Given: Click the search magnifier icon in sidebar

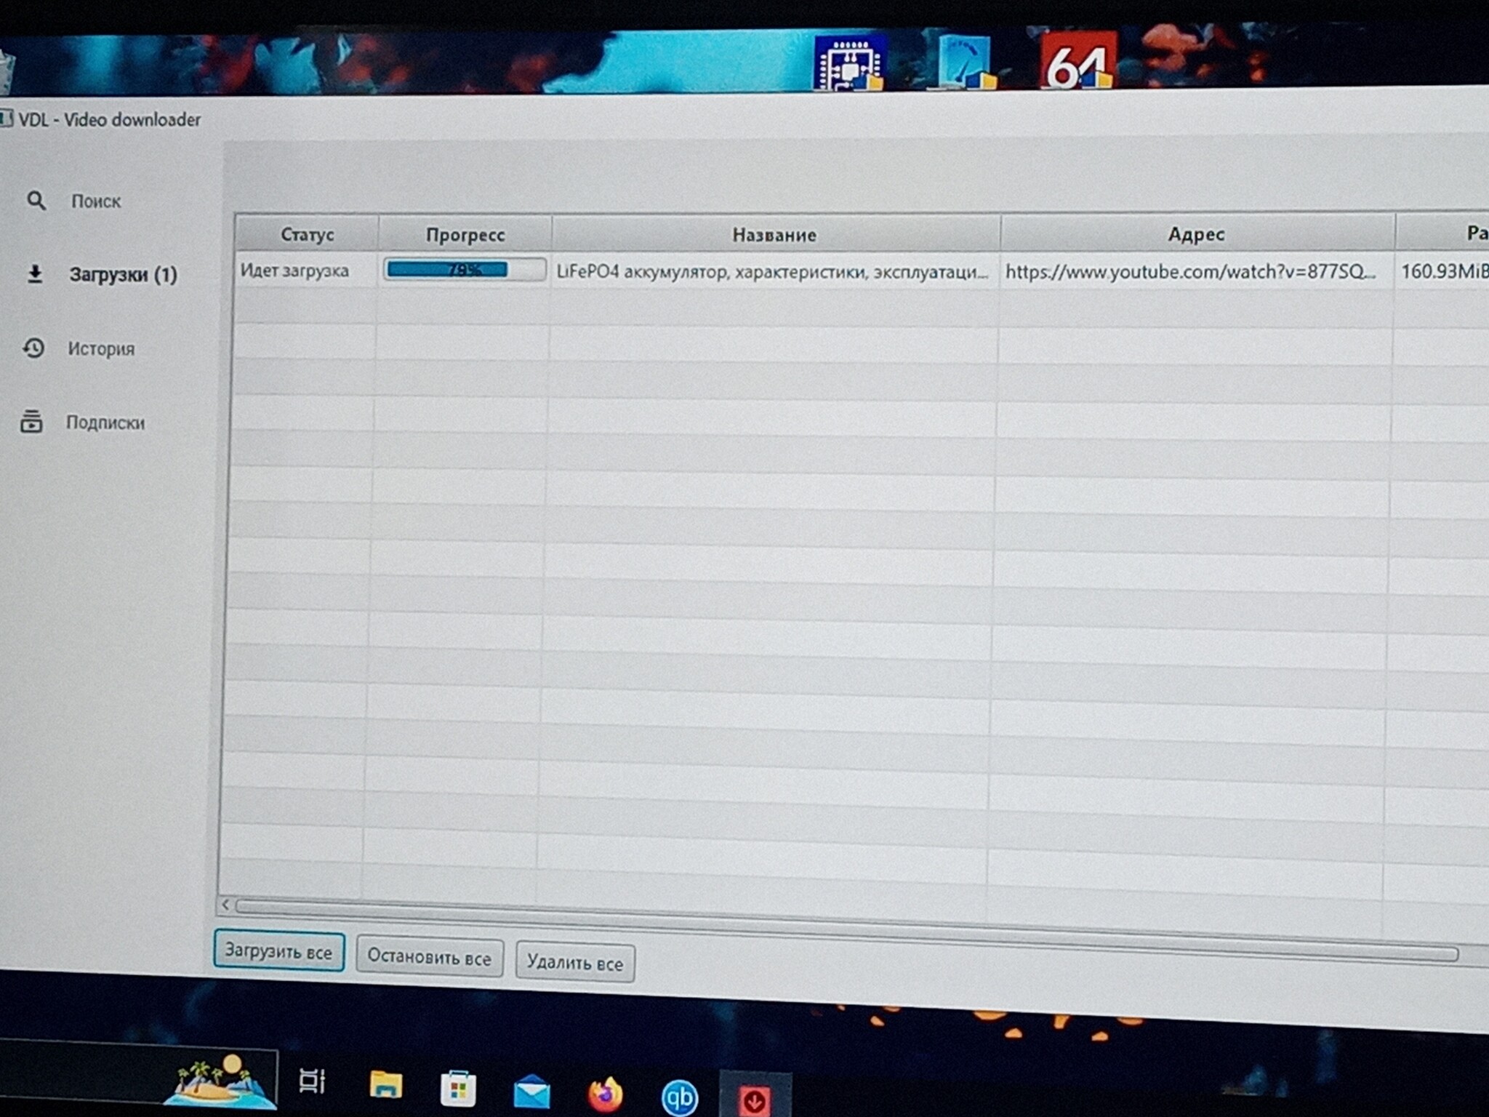Looking at the screenshot, I should [36, 201].
